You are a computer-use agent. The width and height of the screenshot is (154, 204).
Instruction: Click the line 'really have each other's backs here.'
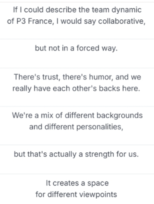point(76,89)
